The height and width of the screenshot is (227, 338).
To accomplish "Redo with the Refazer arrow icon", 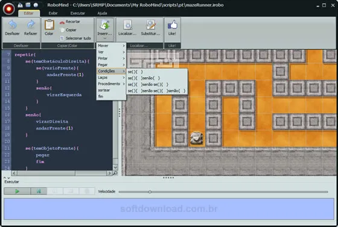I will pyautogui.click(x=31, y=25).
